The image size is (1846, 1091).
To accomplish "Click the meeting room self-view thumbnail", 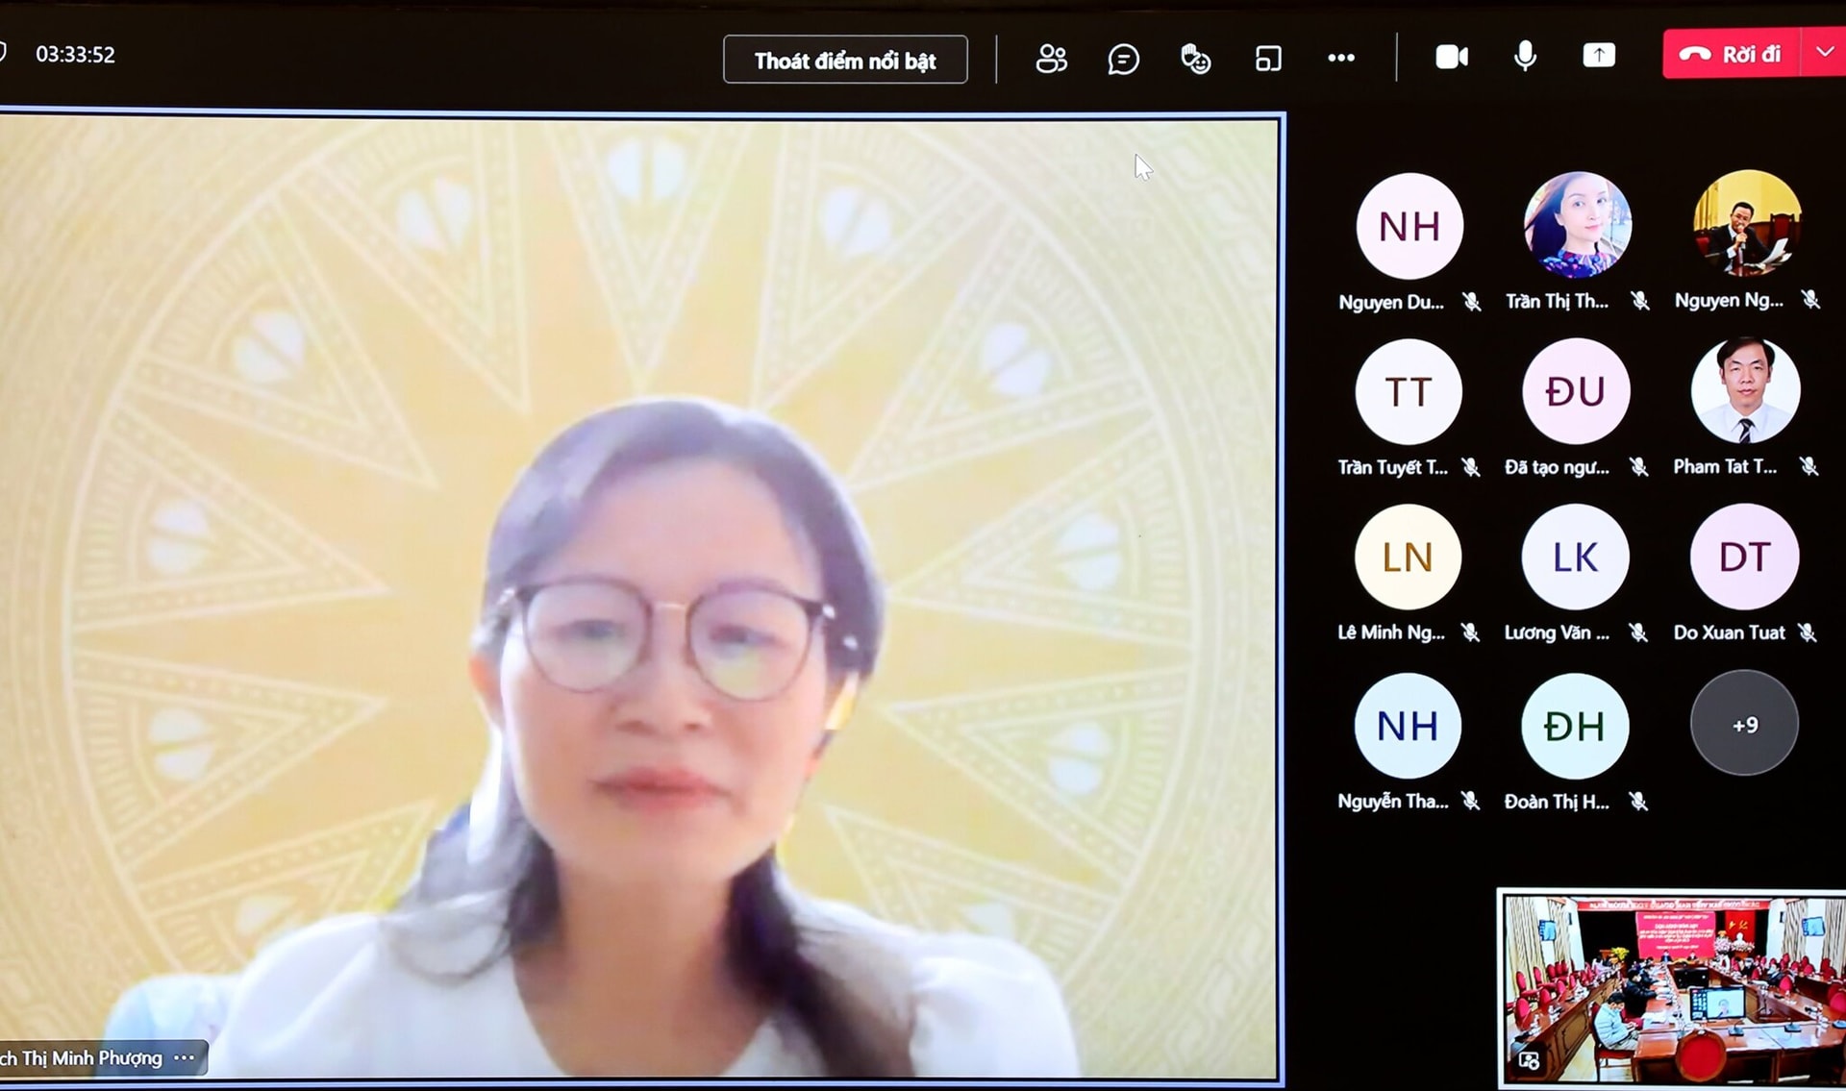I will [1672, 989].
